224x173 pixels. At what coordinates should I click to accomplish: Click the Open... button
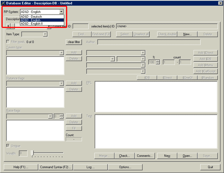coord(187,155)
